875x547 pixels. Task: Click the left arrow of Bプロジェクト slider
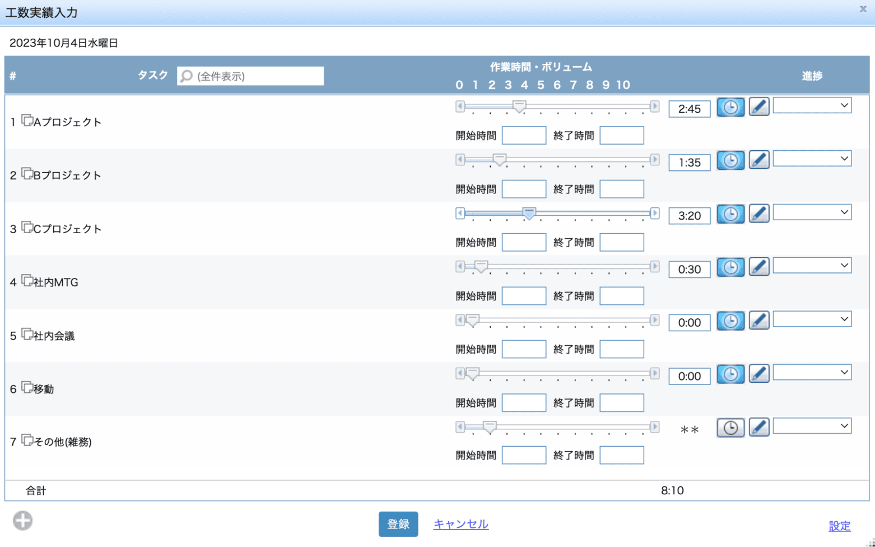tap(460, 160)
